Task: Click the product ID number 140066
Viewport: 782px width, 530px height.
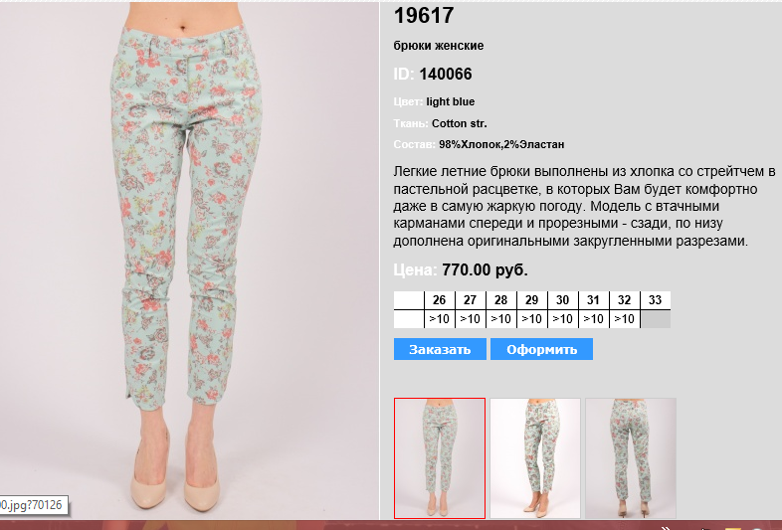Action: click(446, 75)
